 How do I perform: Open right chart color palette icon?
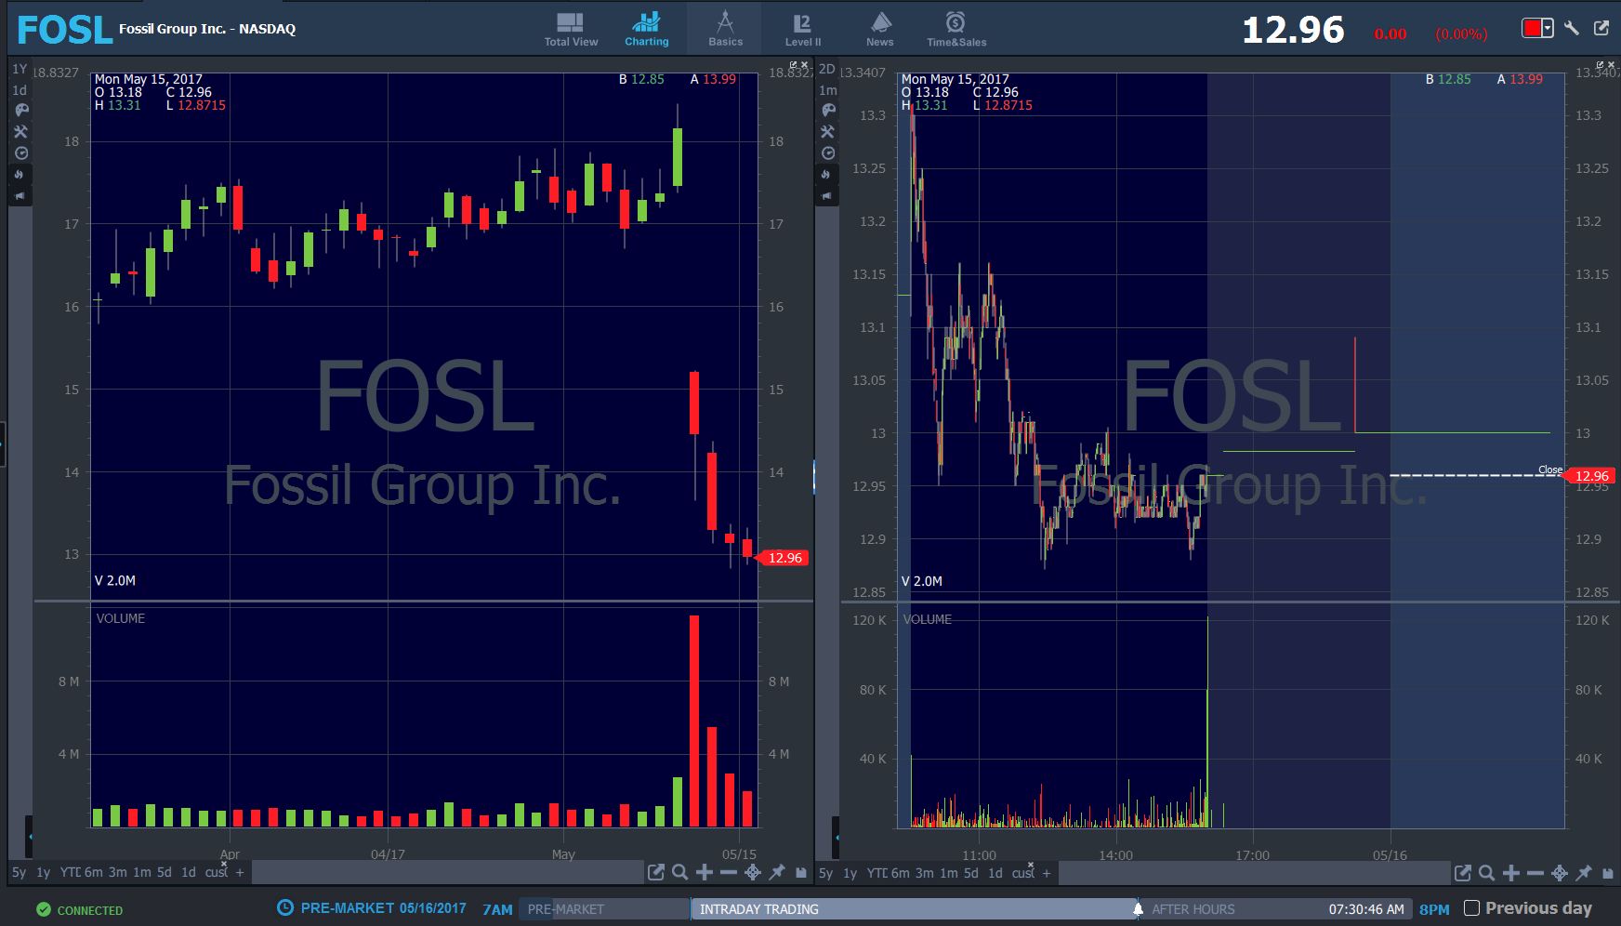827,110
